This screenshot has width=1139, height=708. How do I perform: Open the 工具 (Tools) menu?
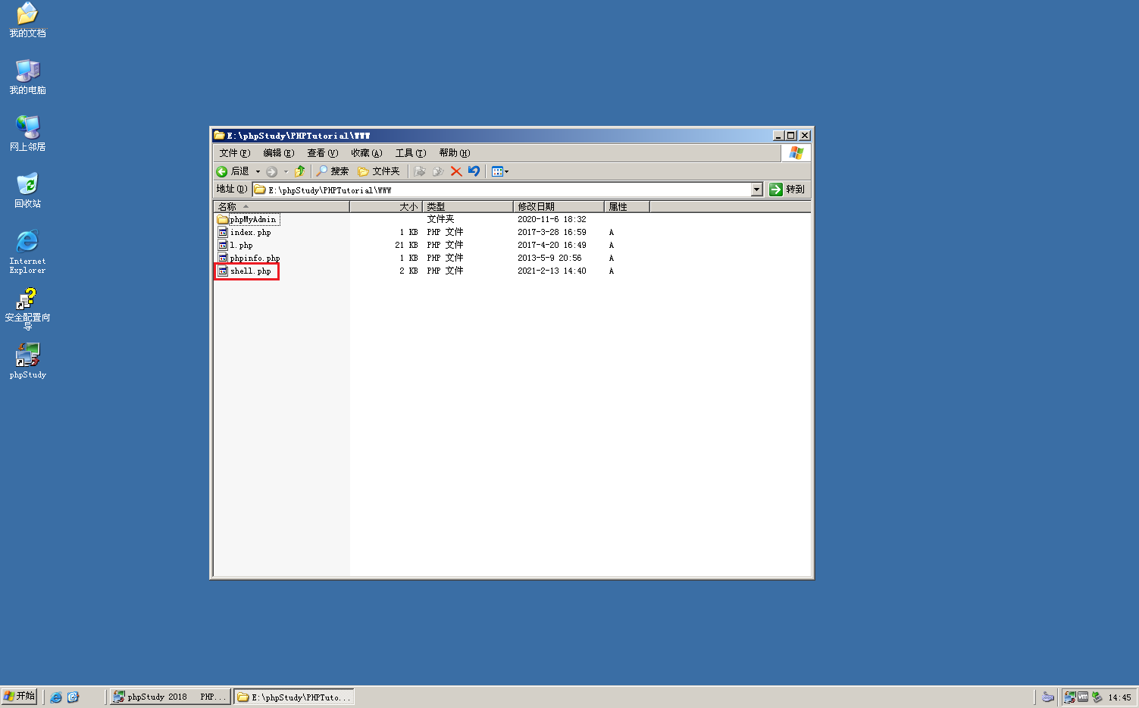point(410,152)
